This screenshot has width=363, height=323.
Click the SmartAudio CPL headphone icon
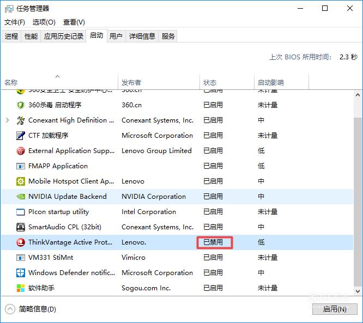pos(21,227)
